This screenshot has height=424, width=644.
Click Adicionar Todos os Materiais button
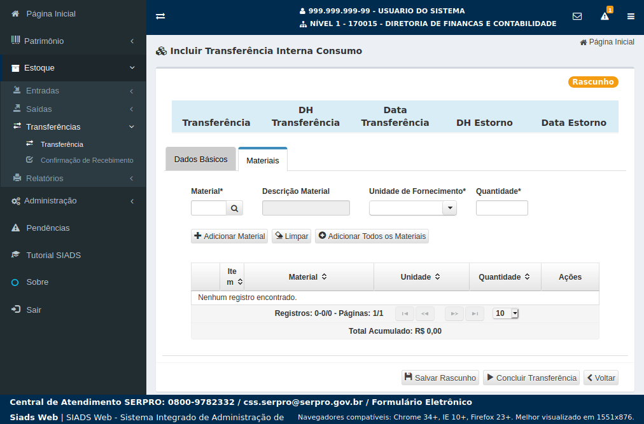point(372,236)
